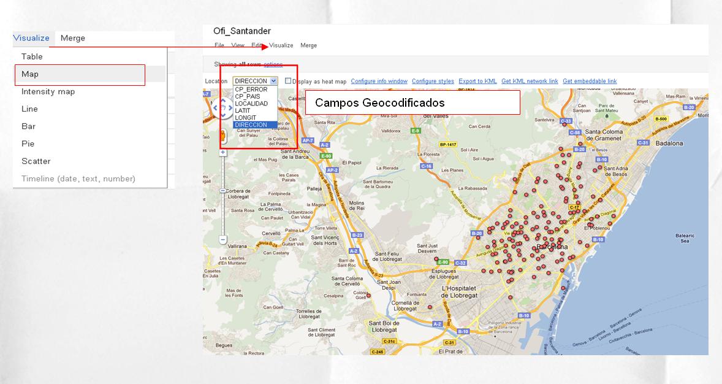Viewport: 722px width, 384px height.
Task: Choose Intensity map from Visualize menu
Action: click(x=48, y=91)
